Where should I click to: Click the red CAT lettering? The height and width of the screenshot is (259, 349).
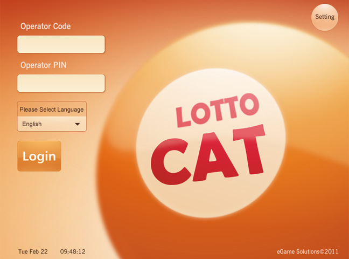tap(208, 155)
